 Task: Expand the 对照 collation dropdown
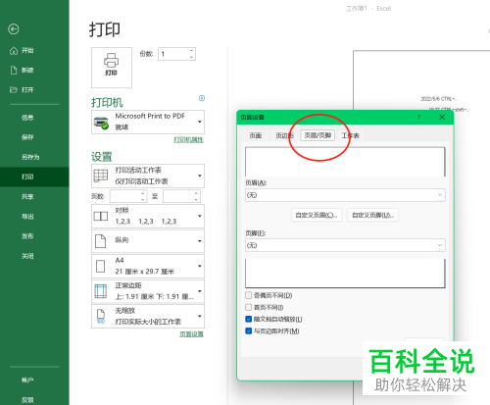click(x=148, y=216)
